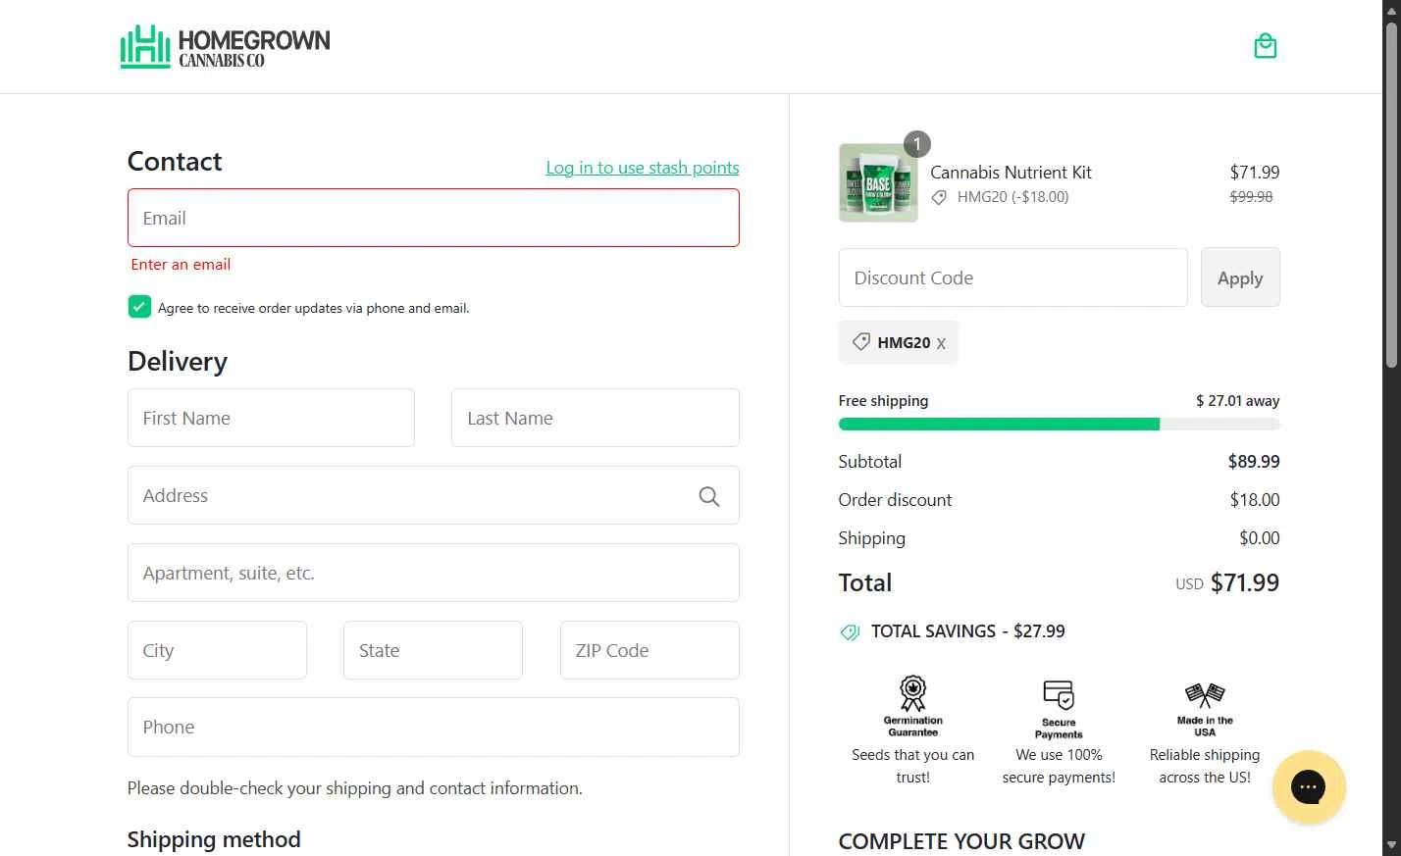Click 'Reliable shipping across the US!' text
The height and width of the screenshot is (856, 1401).
click(1205, 766)
